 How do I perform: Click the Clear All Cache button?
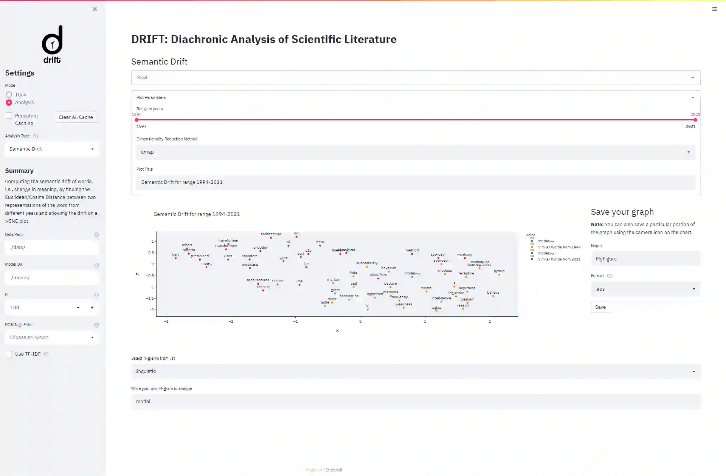pos(76,117)
